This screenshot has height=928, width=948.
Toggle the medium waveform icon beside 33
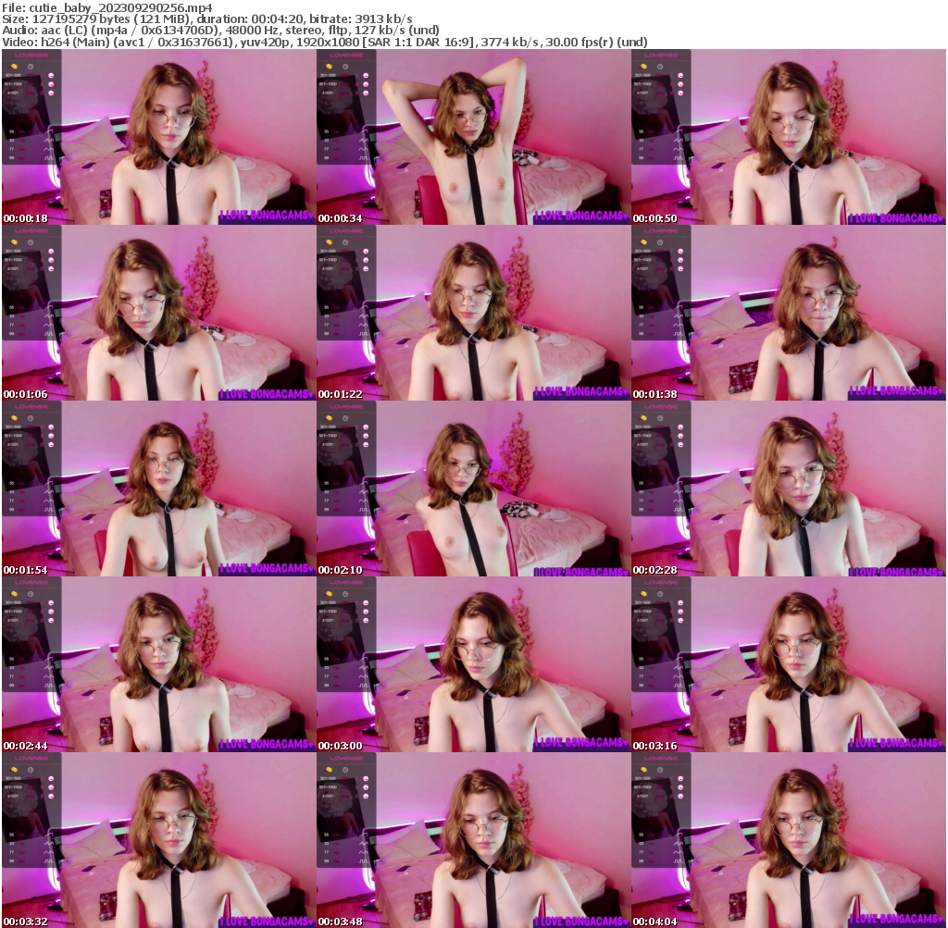48,140
